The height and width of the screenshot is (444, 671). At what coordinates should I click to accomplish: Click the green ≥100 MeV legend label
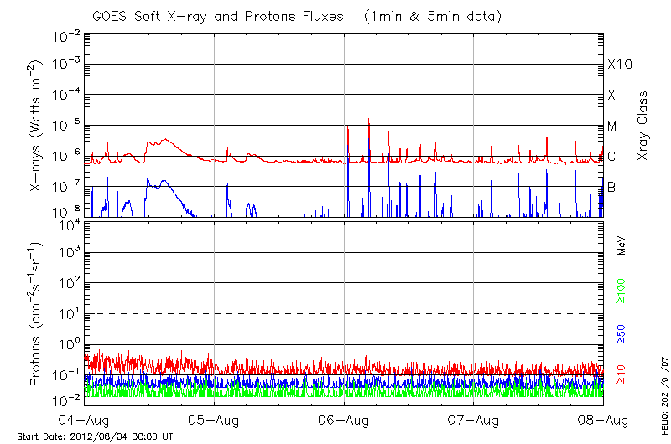point(622,293)
